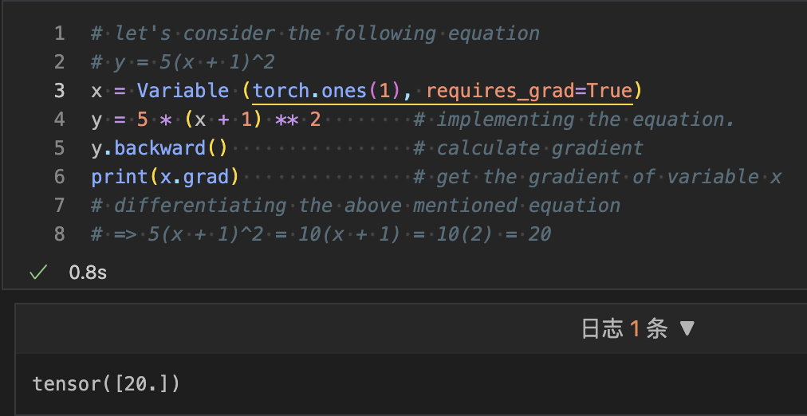
Task: Click the "get the gradient of variable x" comment
Action: [x=597, y=177]
